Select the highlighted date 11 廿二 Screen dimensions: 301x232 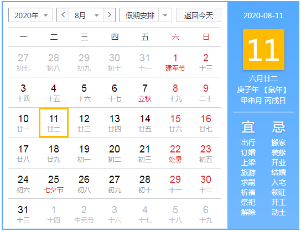54,123
